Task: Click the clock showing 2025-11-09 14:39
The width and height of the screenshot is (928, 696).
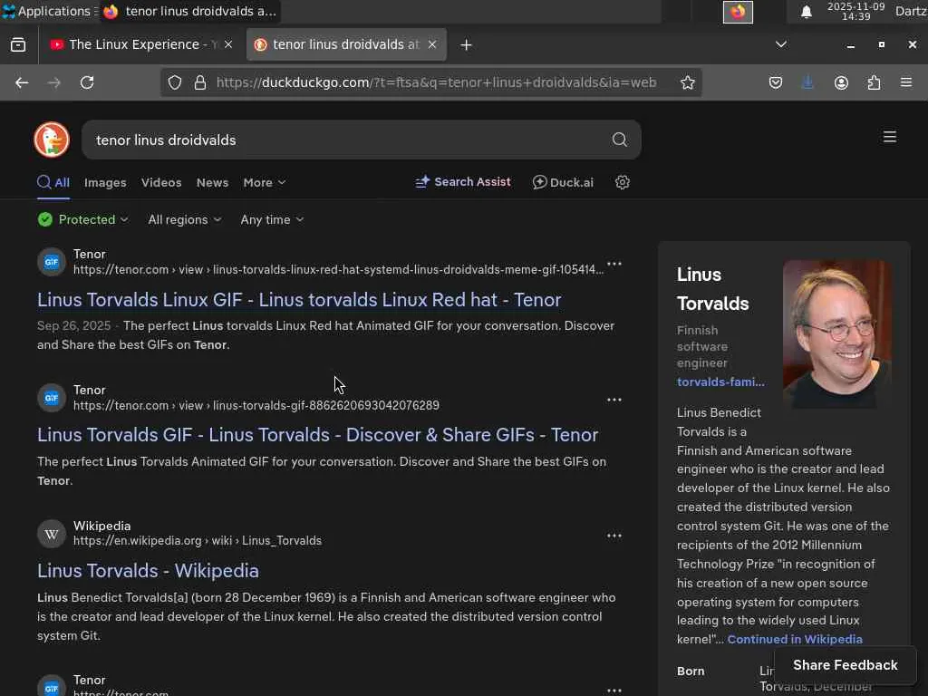Action: [855, 11]
